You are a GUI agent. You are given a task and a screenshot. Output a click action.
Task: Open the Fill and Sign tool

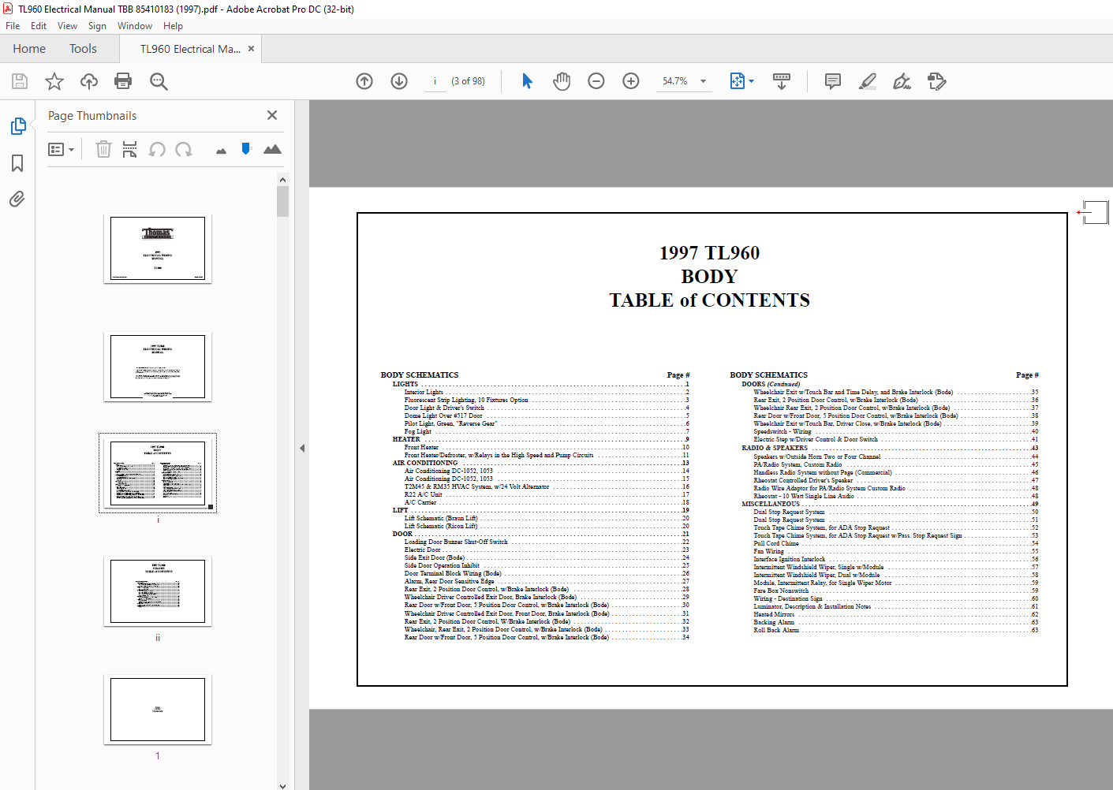902,81
